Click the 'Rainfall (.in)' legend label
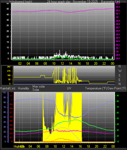 [8, 88]
